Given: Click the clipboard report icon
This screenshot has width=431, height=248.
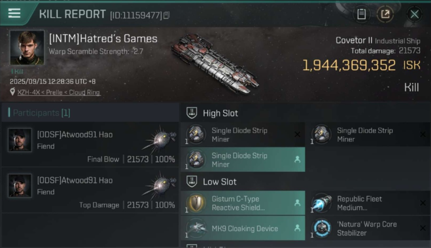Looking at the screenshot, I should tap(361, 14).
